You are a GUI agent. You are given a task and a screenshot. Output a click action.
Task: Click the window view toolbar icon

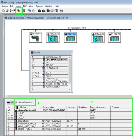52,11
